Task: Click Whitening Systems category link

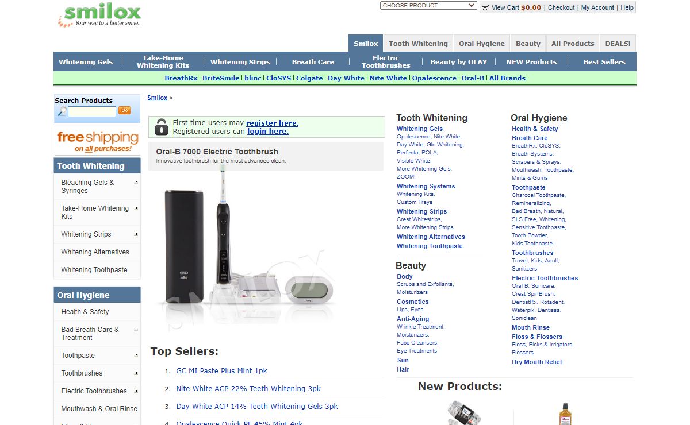Action: pyautogui.click(x=425, y=186)
